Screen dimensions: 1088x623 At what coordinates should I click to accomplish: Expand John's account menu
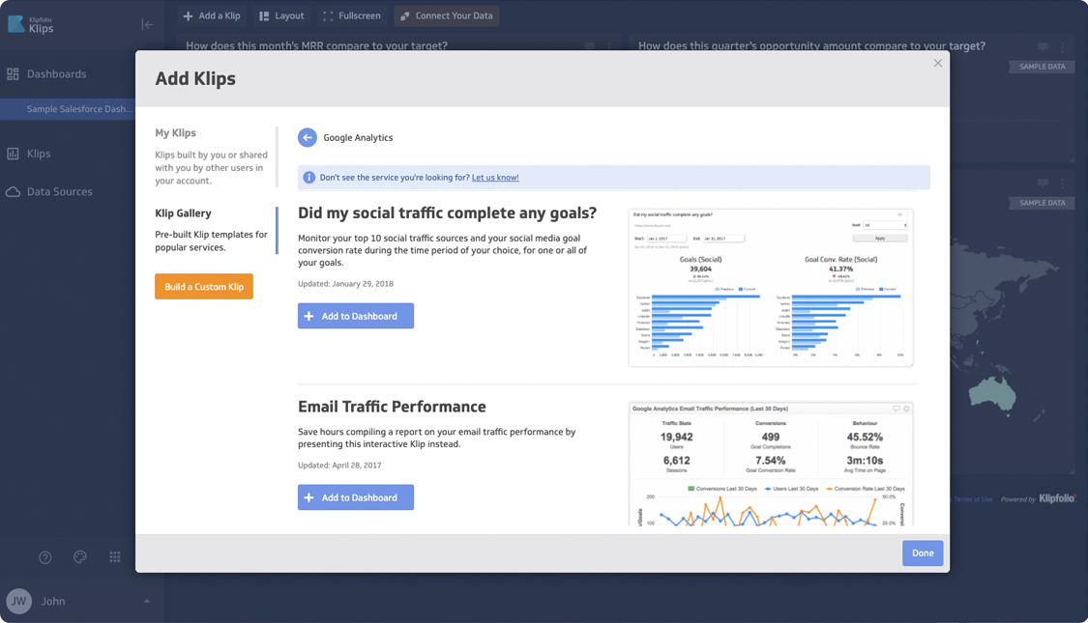pyautogui.click(x=146, y=601)
